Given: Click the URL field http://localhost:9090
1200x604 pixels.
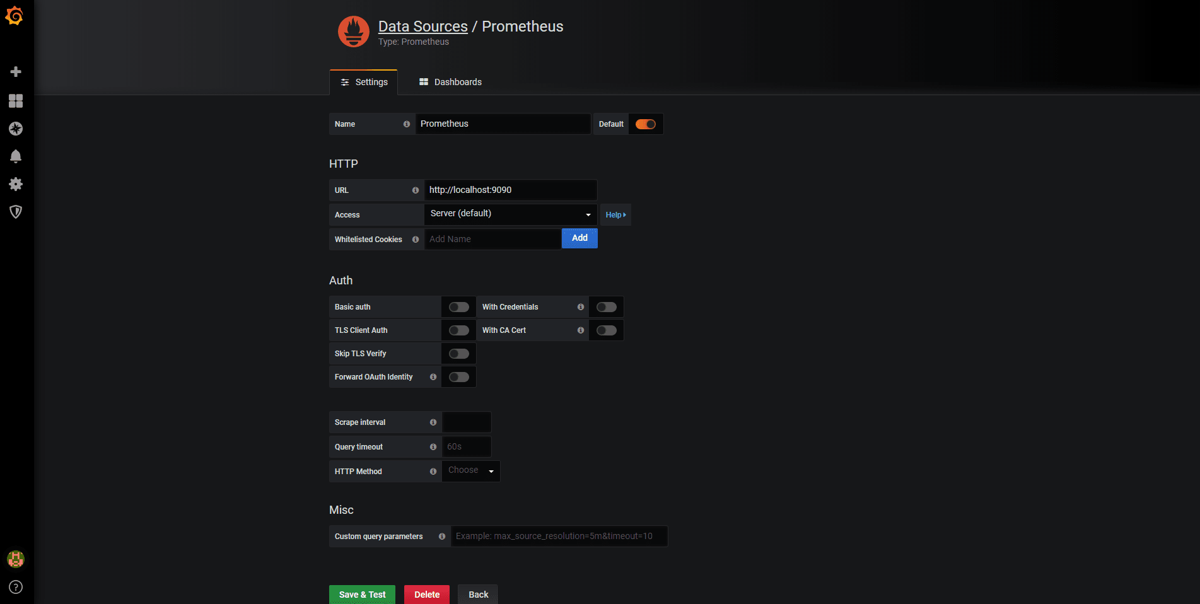Looking at the screenshot, I should pos(511,190).
